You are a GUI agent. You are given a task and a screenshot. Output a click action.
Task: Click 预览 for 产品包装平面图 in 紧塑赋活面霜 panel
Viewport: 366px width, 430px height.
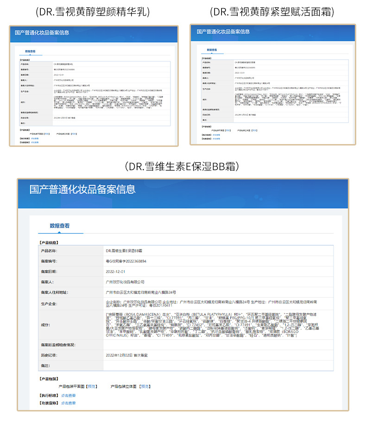pyautogui.click(x=228, y=131)
